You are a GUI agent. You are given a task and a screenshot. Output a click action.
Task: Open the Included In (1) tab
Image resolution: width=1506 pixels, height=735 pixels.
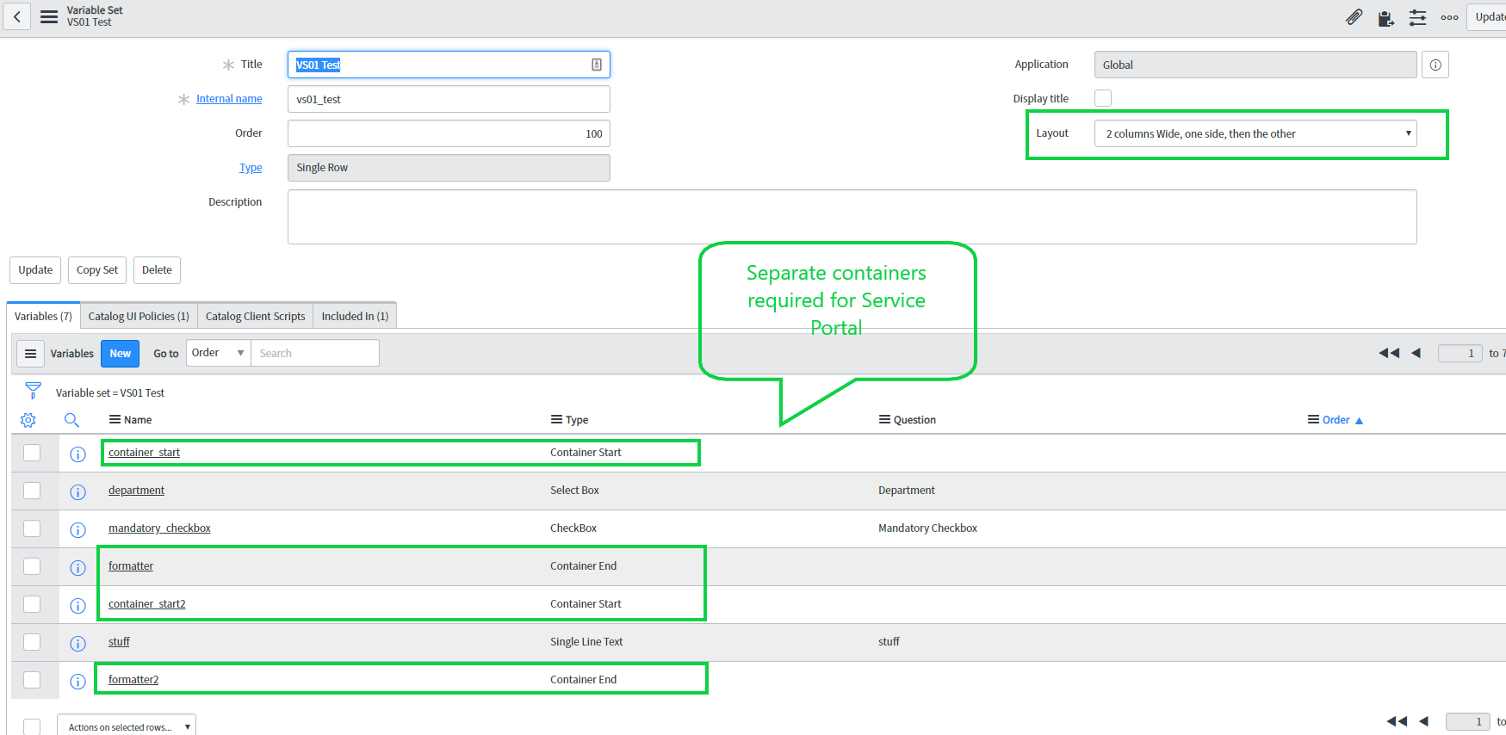(355, 316)
